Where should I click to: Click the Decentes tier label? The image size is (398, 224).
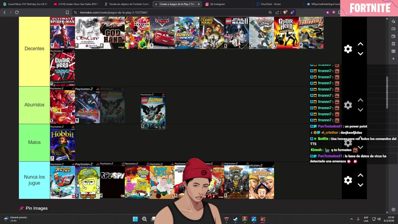[34, 49]
